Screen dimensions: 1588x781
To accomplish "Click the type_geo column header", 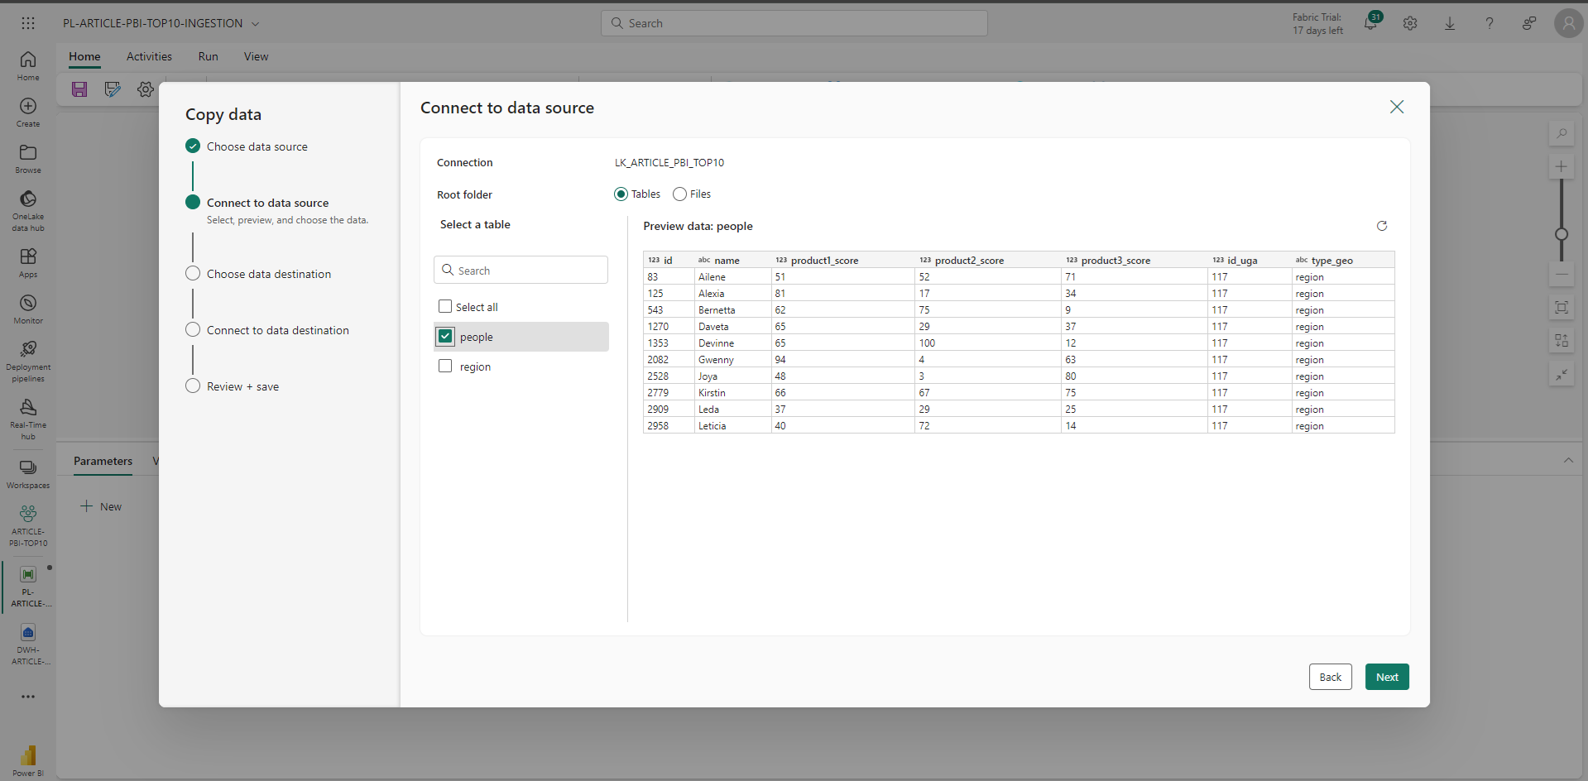I will (1342, 260).
